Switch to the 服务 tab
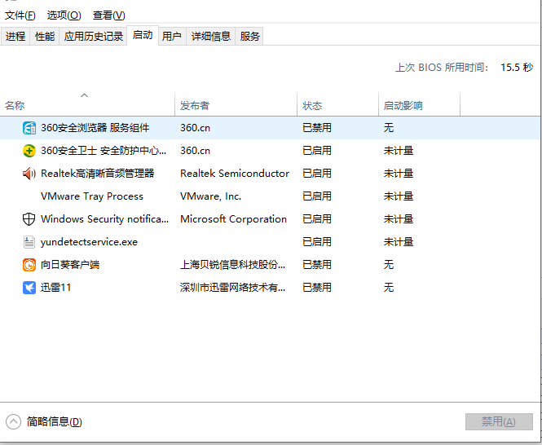Image resolution: width=542 pixels, height=445 pixels. pos(249,37)
